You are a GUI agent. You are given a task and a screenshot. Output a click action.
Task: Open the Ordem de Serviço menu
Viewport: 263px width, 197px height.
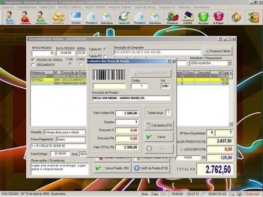145,7
